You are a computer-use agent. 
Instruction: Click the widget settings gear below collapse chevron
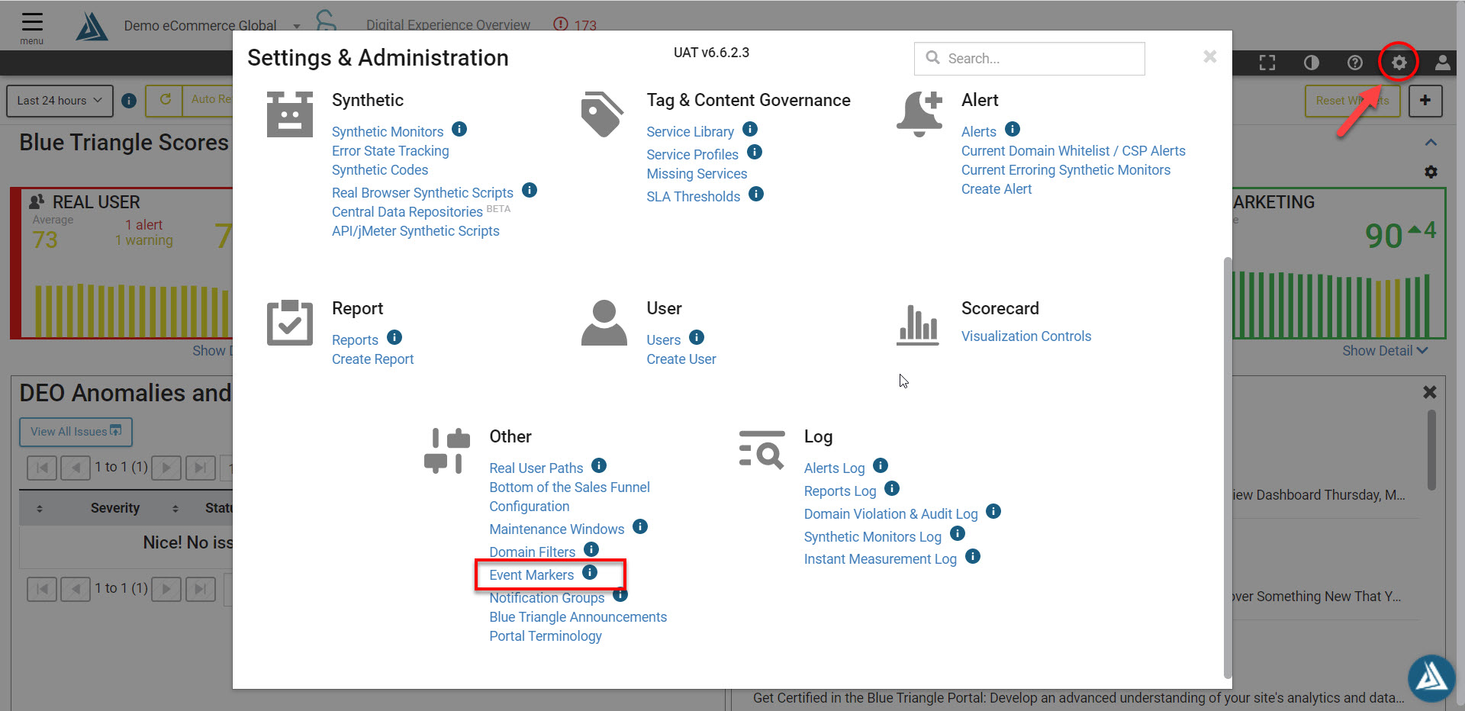point(1431,172)
